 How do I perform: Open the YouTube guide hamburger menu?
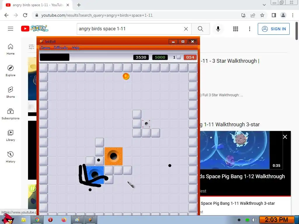click(11, 29)
